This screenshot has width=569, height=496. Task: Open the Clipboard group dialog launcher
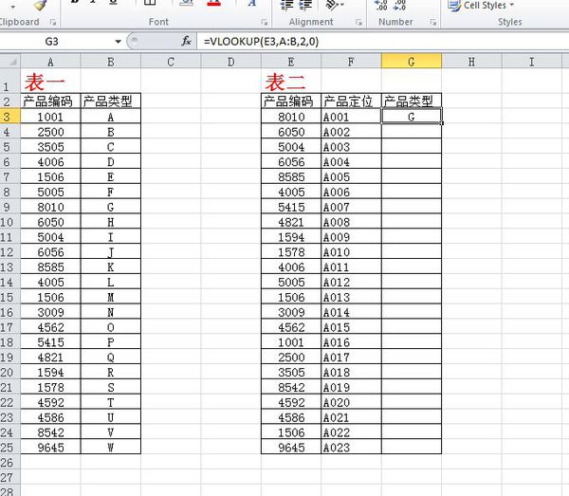[53, 22]
